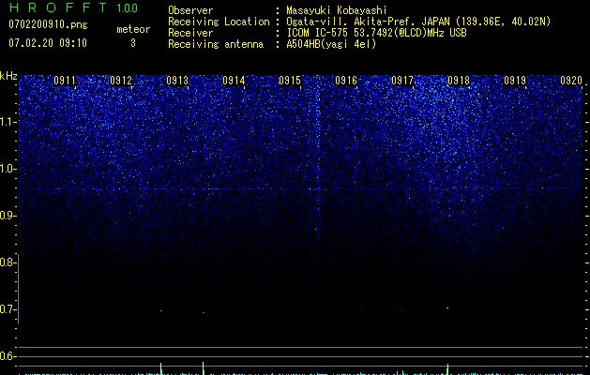Click observer name Masayuki Kobayashi
Viewport: 590px width, 375px height.
coord(337,10)
